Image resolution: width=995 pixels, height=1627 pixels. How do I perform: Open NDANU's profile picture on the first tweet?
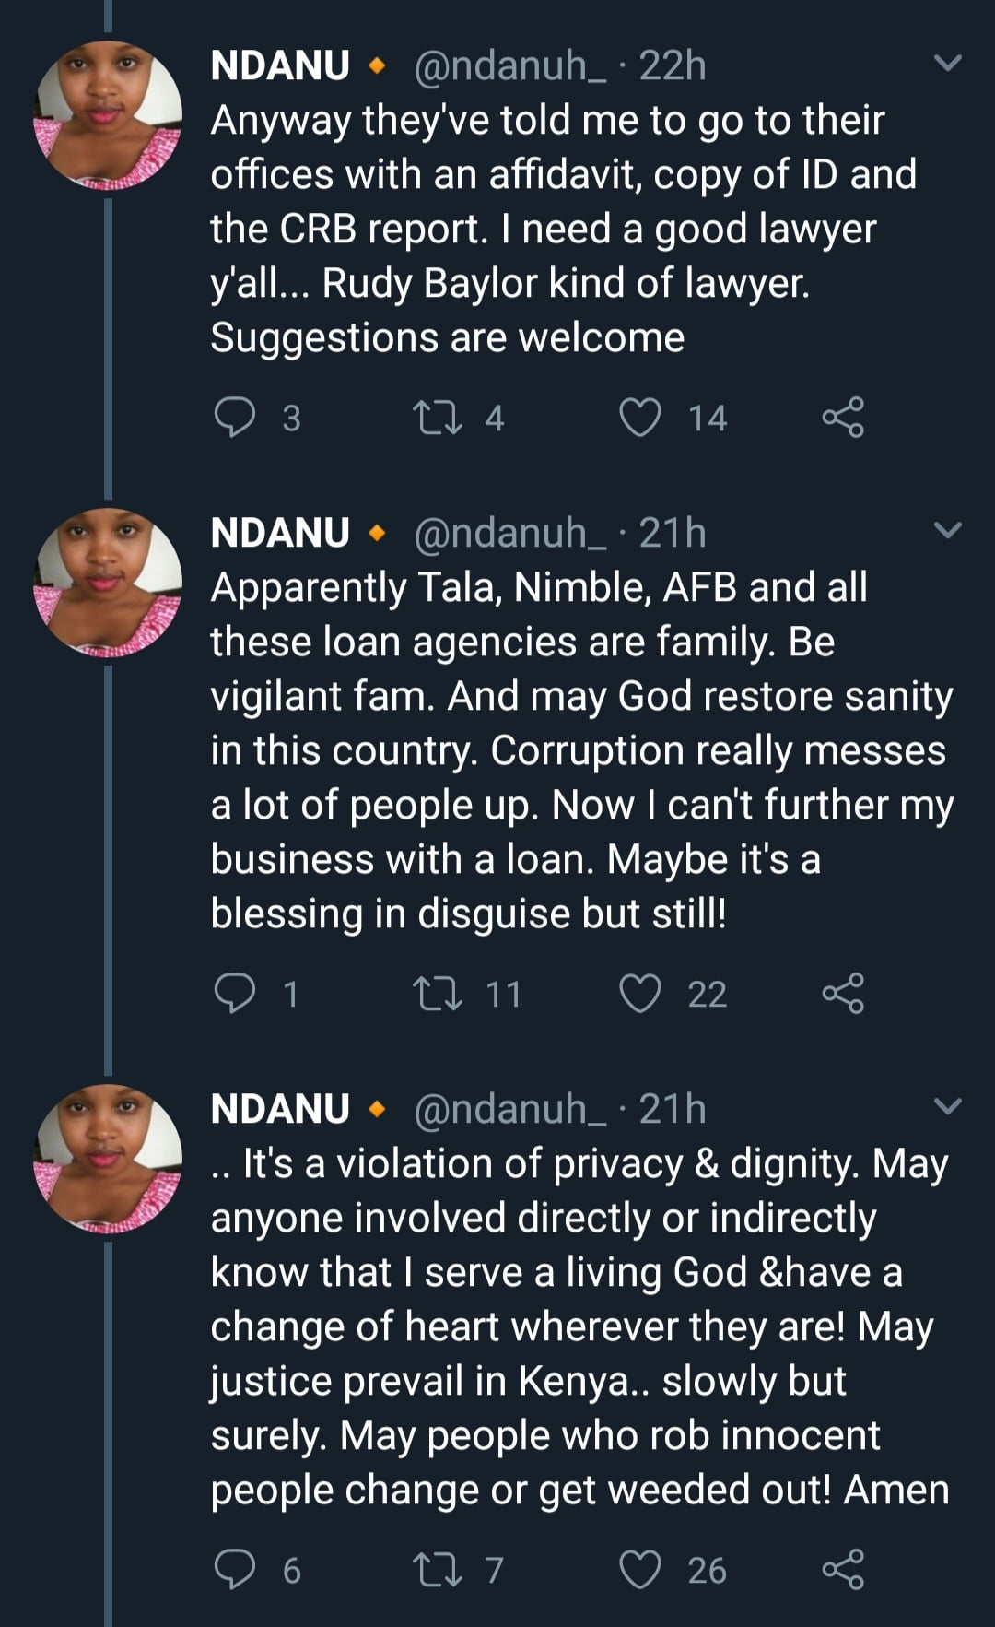pos(108,115)
